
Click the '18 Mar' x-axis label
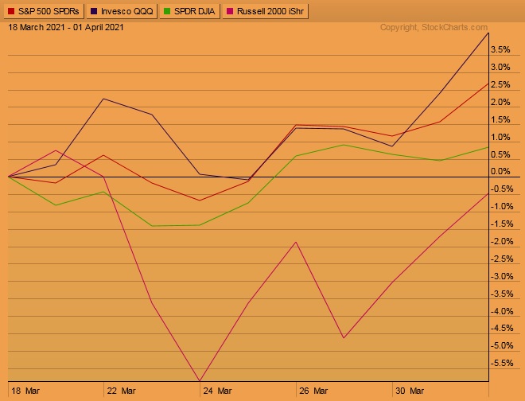click(25, 391)
